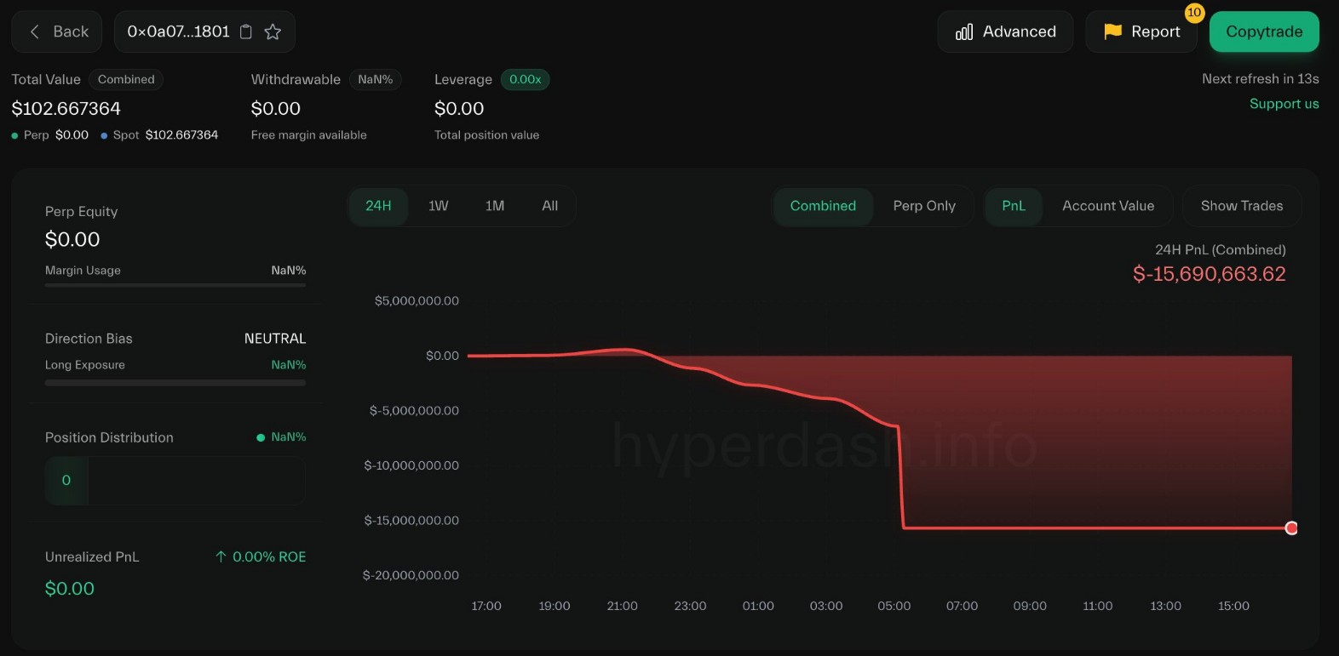The height and width of the screenshot is (656, 1339).
Task: Star the wallet address as favorite
Action: pyautogui.click(x=273, y=31)
